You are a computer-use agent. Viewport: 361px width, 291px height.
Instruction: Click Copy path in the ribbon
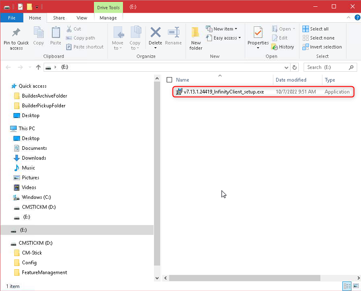point(80,38)
